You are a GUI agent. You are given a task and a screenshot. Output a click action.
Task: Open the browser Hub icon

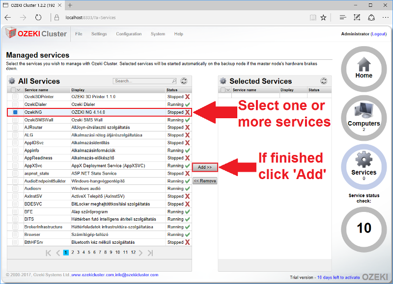click(342, 17)
